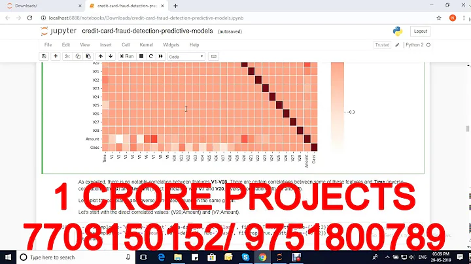Go back in browser history
Viewport: 471px width, 264px height.
point(7,18)
